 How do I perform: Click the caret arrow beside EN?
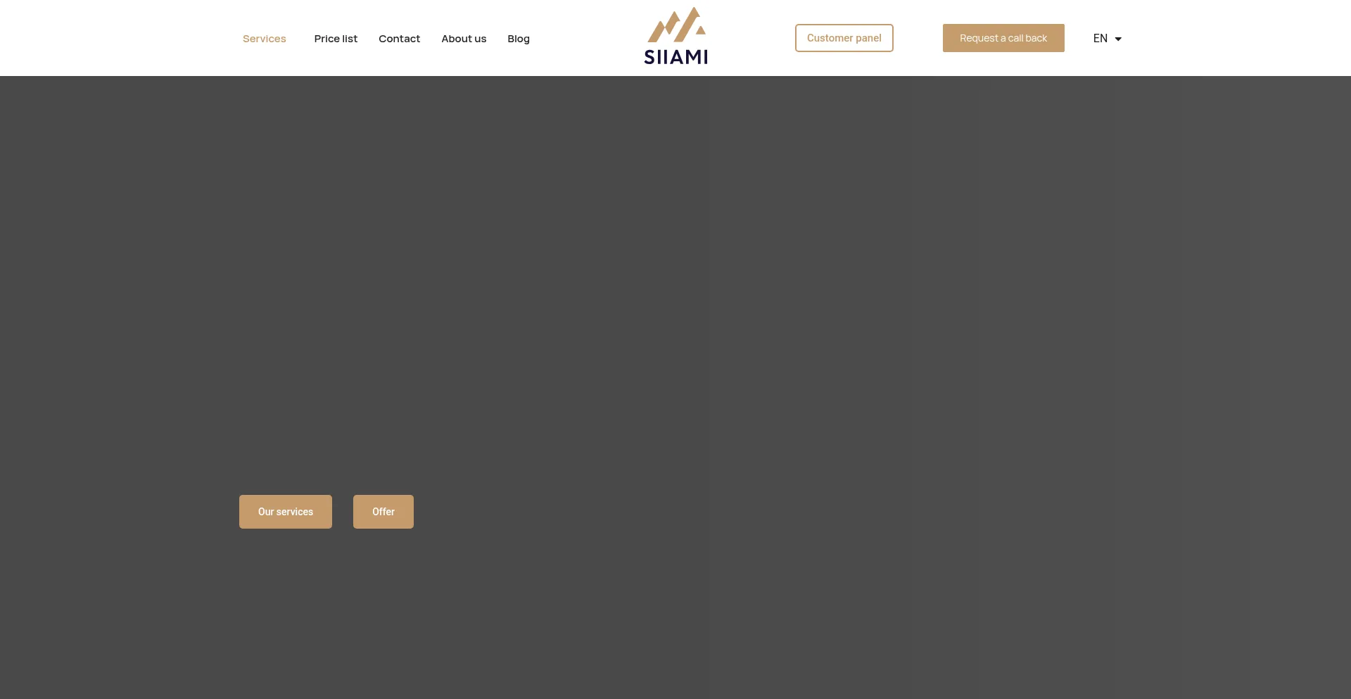[x=1118, y=39]
